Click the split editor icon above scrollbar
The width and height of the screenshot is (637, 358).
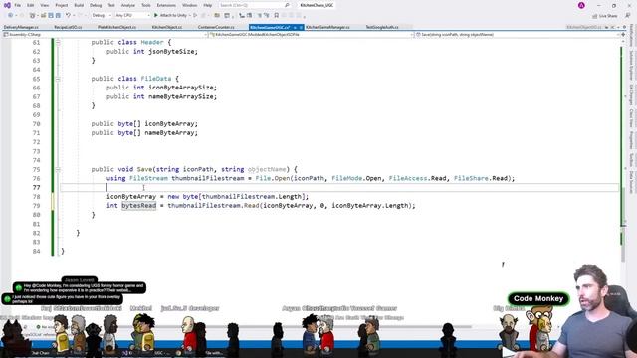coord(623,35)
